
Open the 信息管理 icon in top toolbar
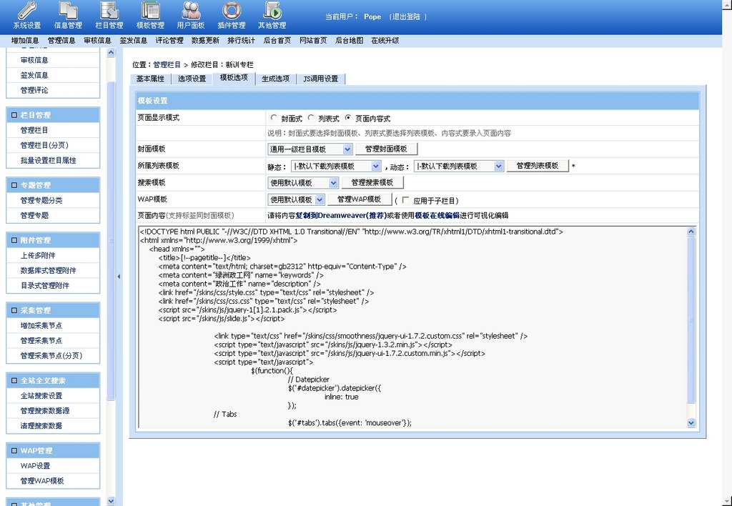(68, 11)
